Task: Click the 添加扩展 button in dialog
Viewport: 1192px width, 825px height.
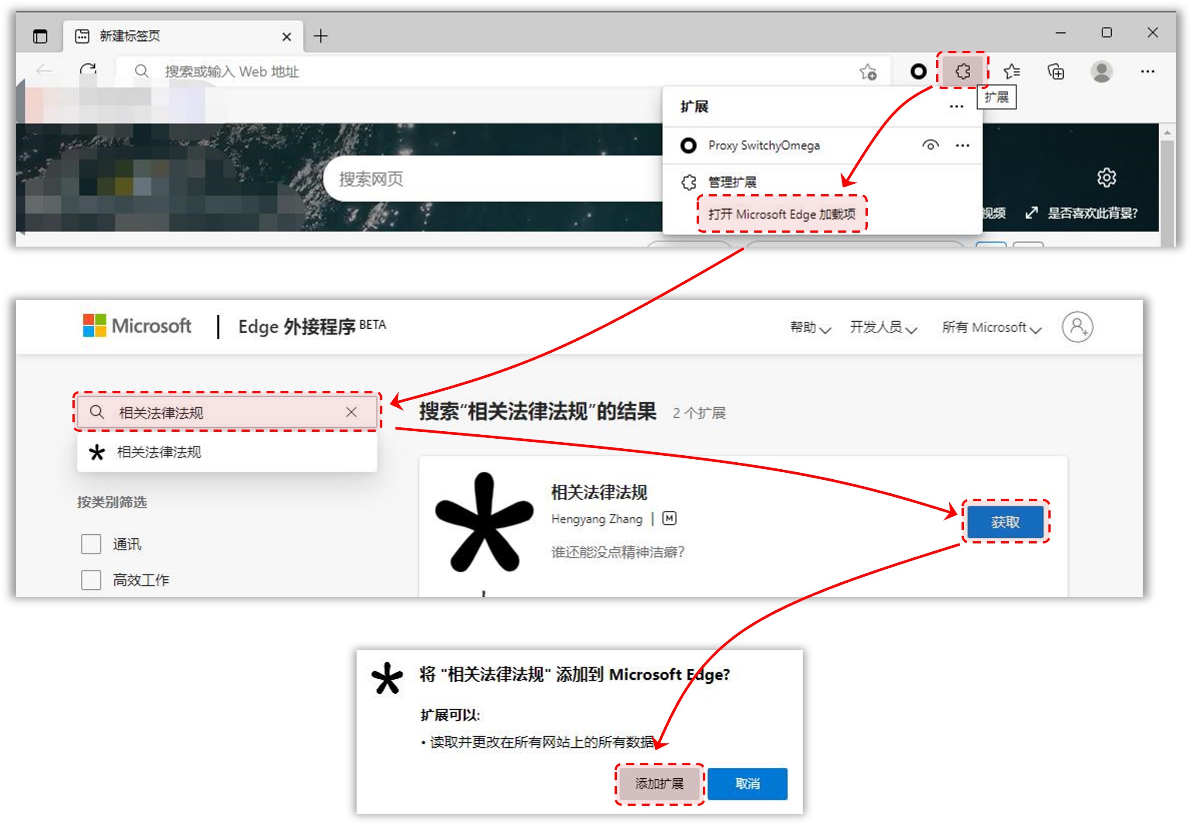Action: tap(659, 784)
